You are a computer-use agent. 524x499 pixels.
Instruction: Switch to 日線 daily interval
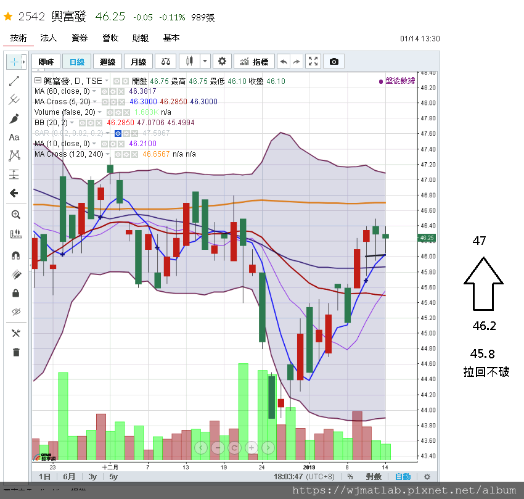coord(77,62)
